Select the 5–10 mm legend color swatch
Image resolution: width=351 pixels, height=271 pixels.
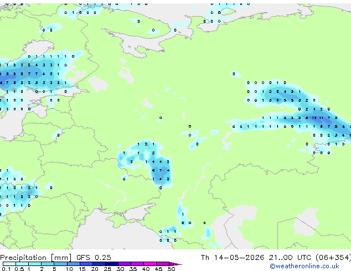(x=60, y=264)
